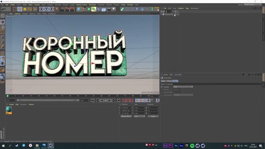Screen dimensions: 265x149
Task: Activate the Scale tool
Action: click(x=25, y=9)
